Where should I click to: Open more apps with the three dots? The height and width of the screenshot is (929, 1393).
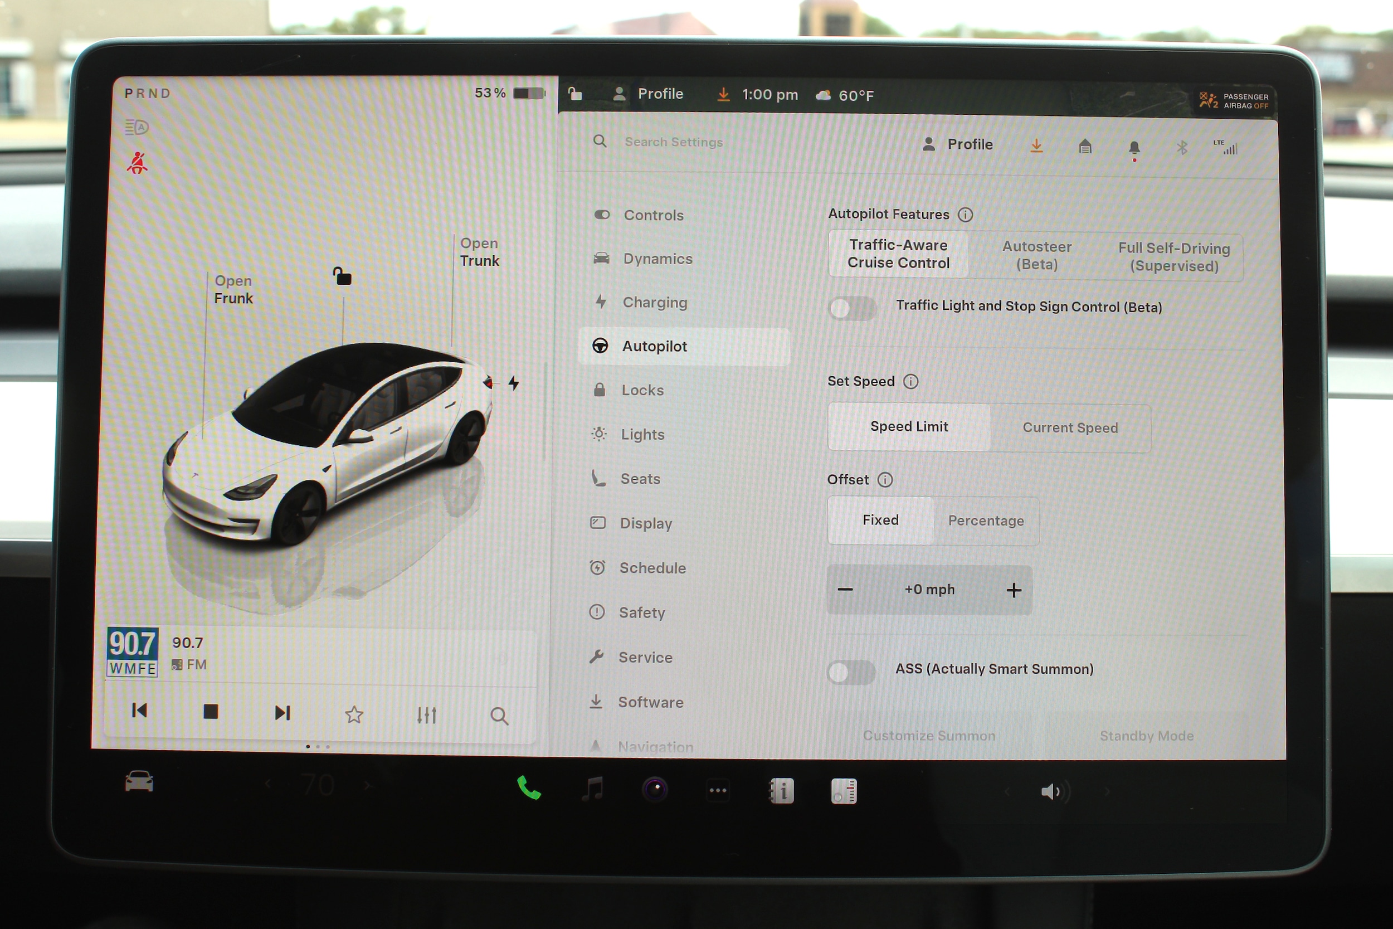point(718,790)
